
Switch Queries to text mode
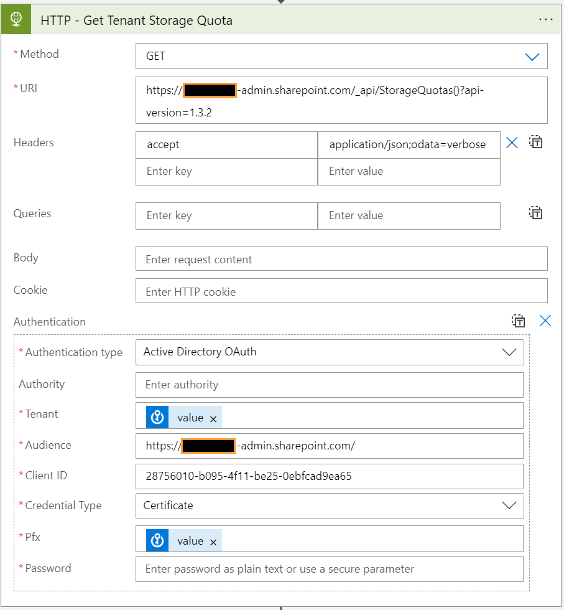point(535,213)
